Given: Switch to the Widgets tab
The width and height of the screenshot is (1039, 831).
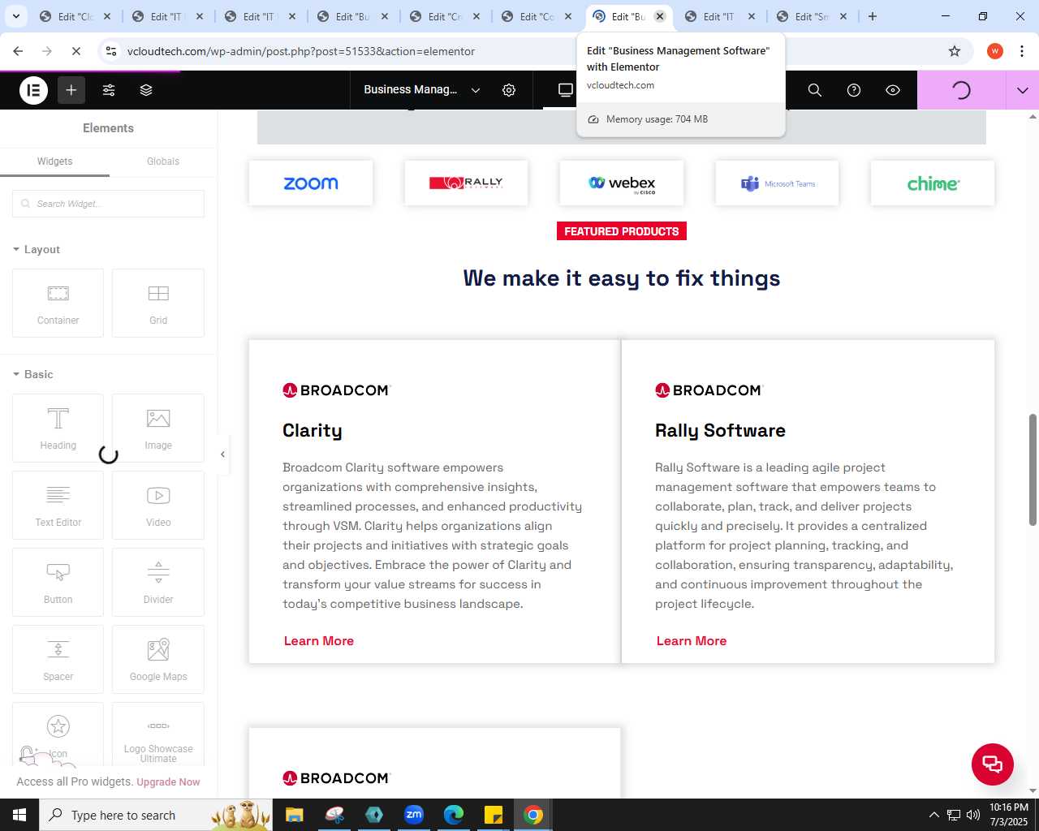Looking at the screenshot, I should (54, 161).
